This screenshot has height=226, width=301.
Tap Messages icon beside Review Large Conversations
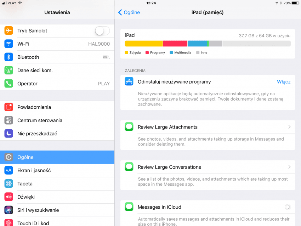point(129,166)
